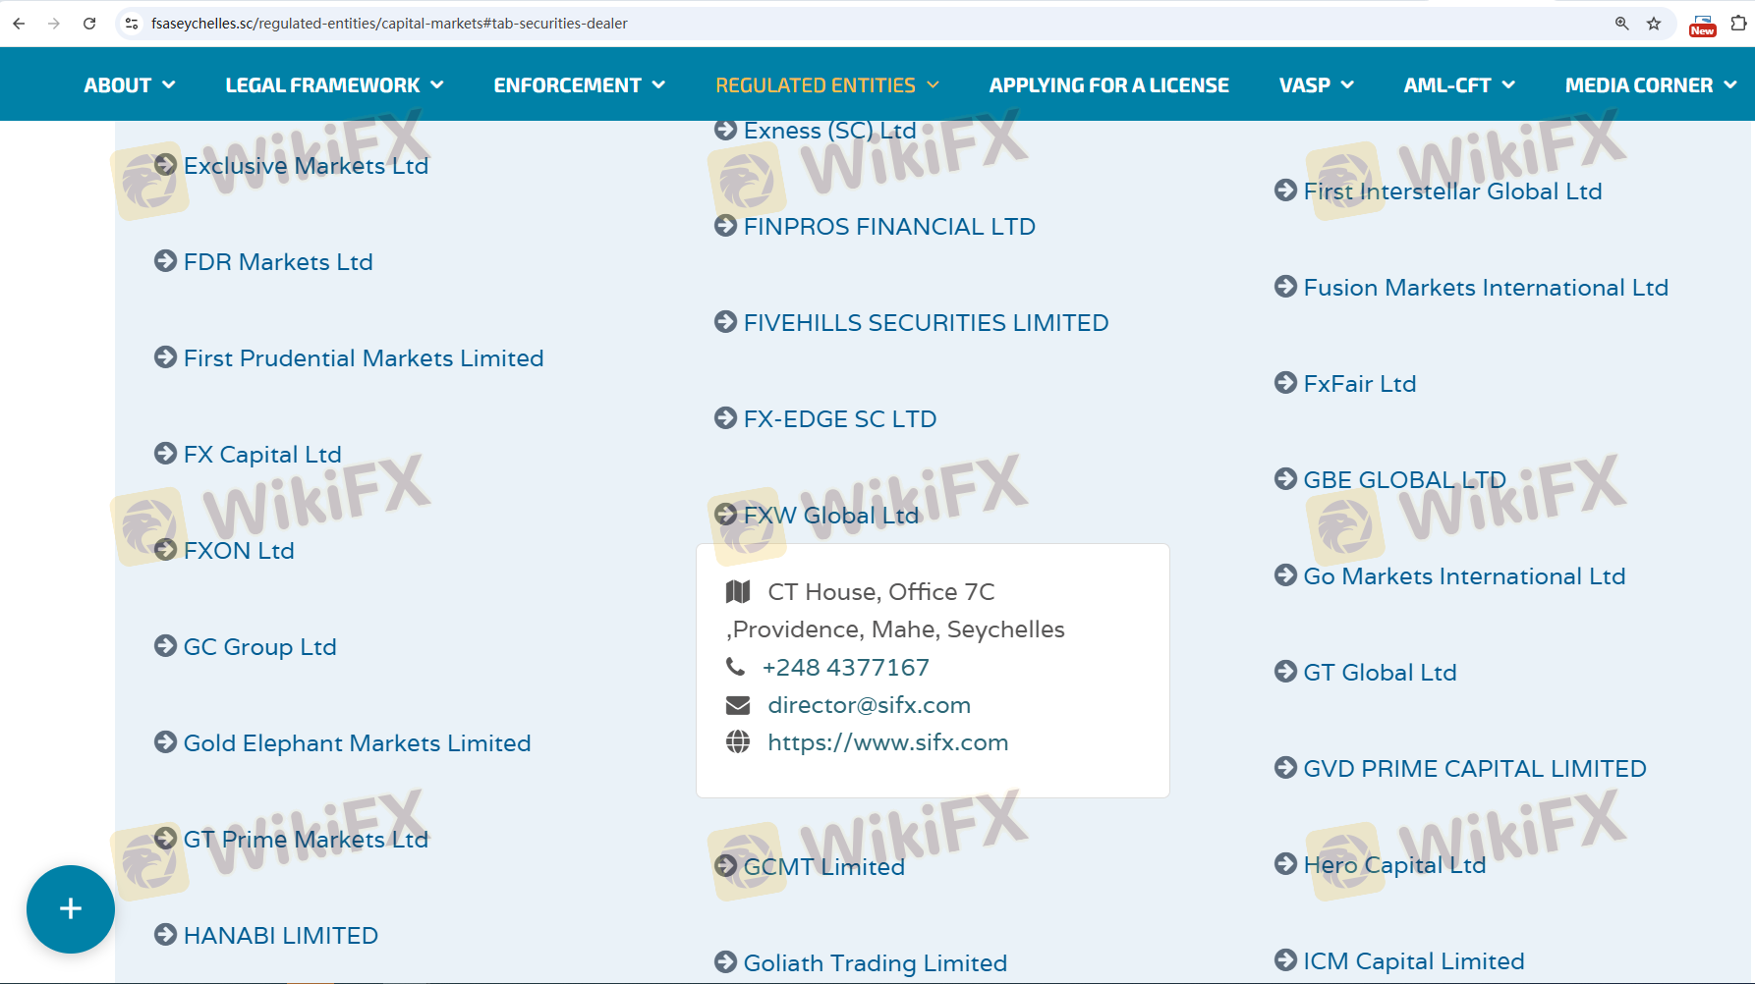
Task: Open FX-EDGE SC LTD details
Action: tap(825, 419)
